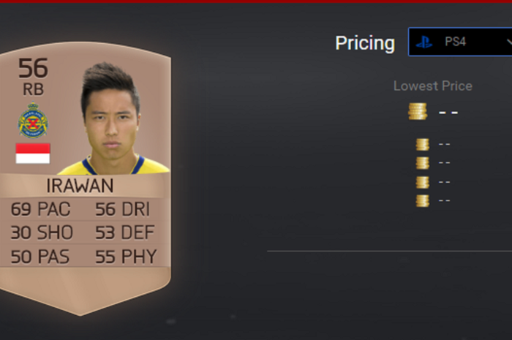Click the 69 PAC stat

point(40,209)
